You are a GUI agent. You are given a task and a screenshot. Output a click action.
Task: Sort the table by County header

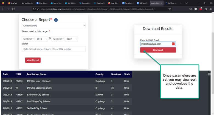[x=100, y=74]
